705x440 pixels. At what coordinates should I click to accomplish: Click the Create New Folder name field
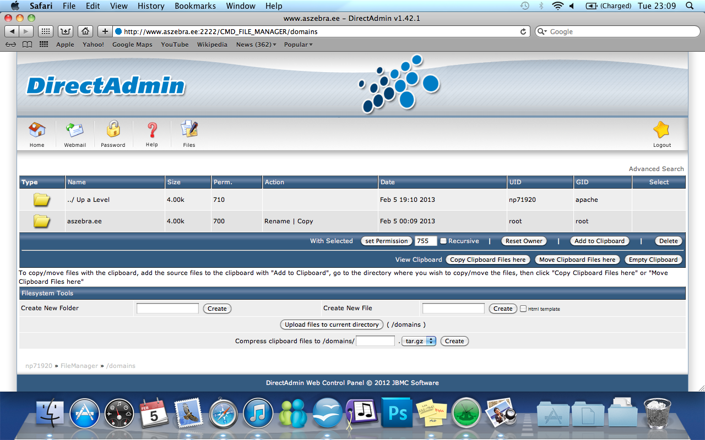coord(167,309)
